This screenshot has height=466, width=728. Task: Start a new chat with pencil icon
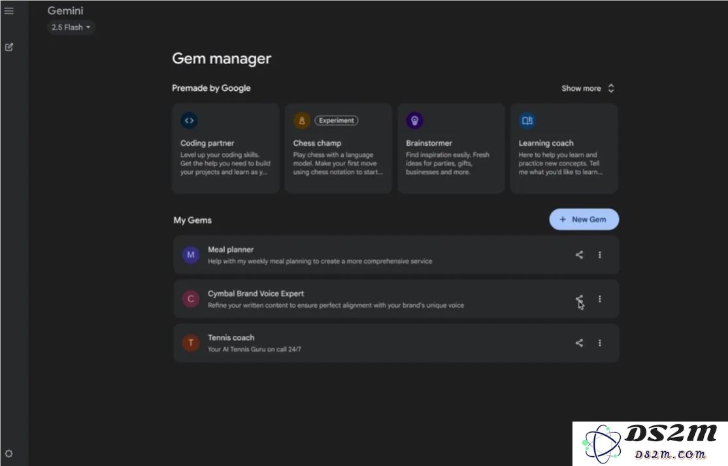(9, 47)
